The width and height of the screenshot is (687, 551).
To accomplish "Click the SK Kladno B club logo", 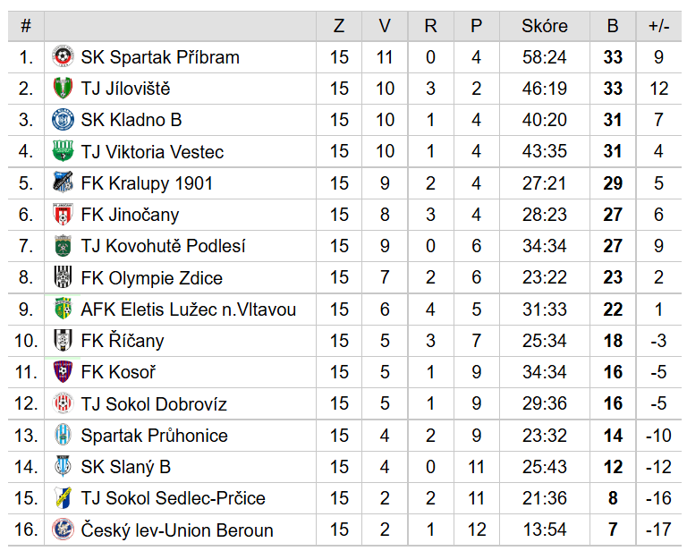I will coord(63,120).
